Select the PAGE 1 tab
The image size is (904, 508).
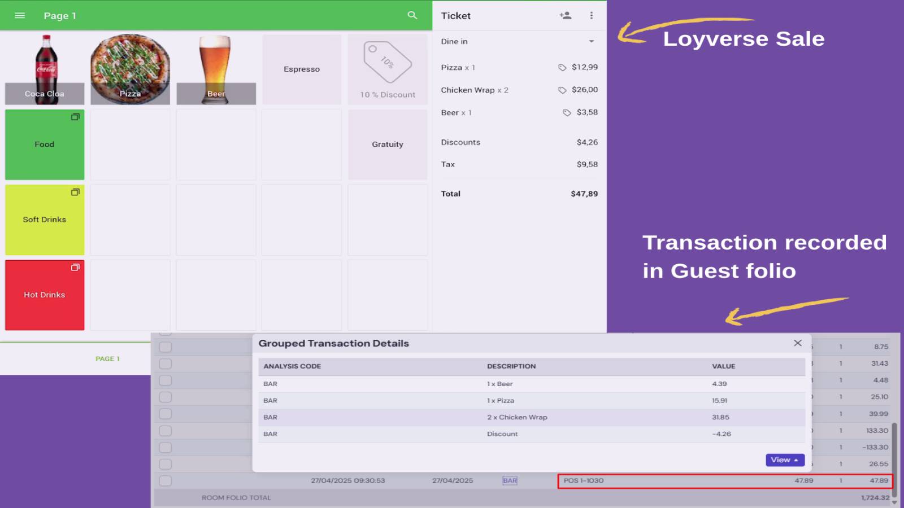pos(108,358)
